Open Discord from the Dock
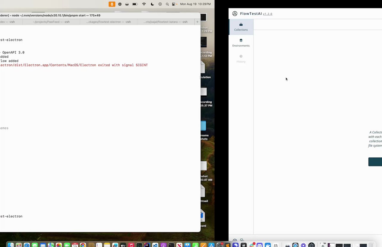Image resolution: width=382 pixels, height=247 pixels. coord(260,245)
